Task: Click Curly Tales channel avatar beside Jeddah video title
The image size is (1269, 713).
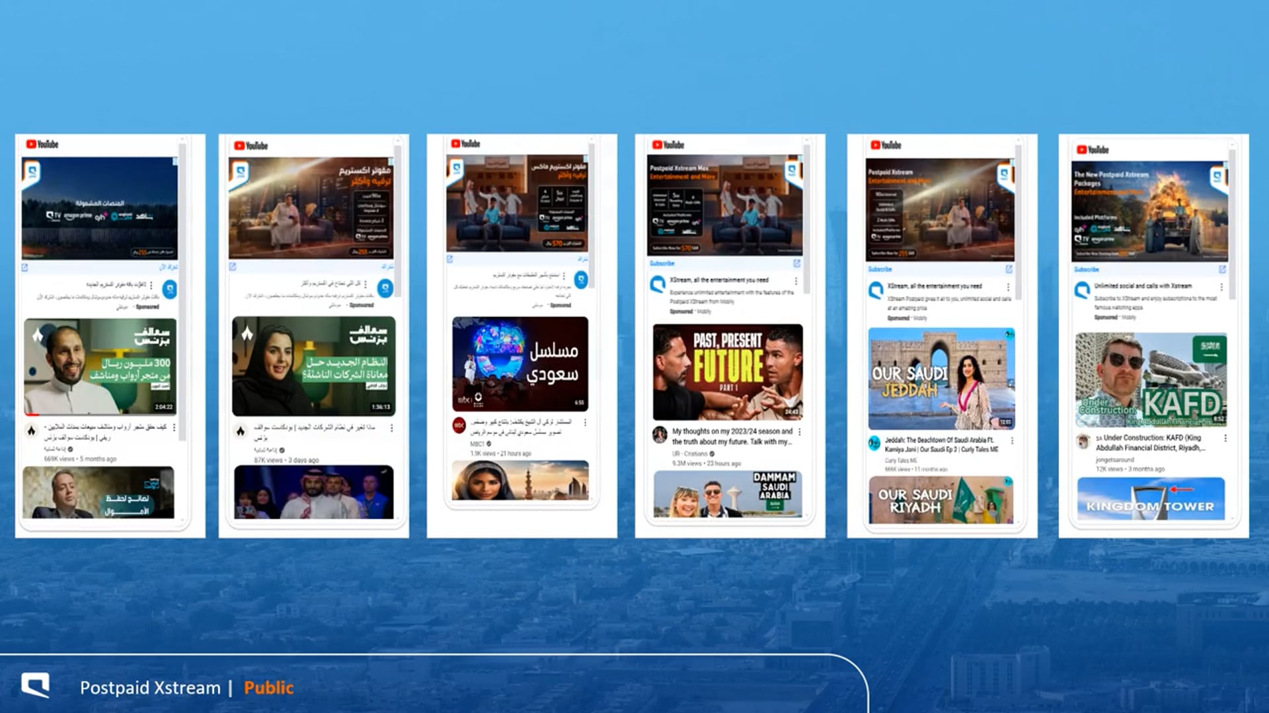Action: [x=874, y=443]
